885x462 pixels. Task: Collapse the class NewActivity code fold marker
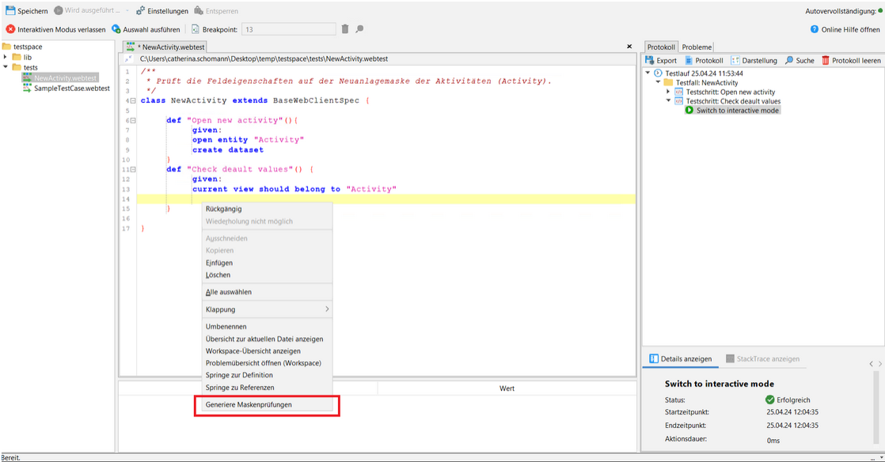(133, 100)
